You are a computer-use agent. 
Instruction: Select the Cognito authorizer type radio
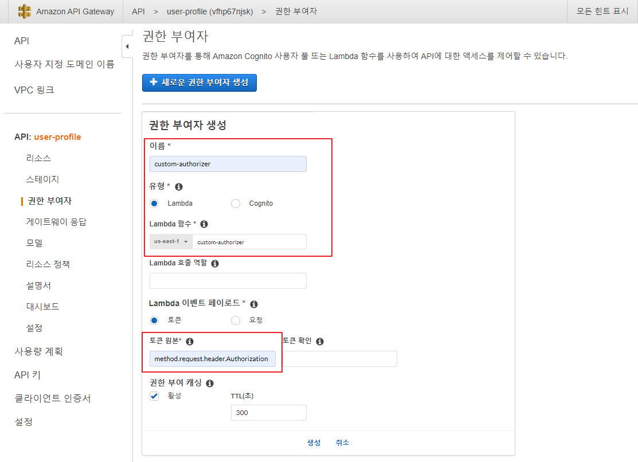[236, 203]
